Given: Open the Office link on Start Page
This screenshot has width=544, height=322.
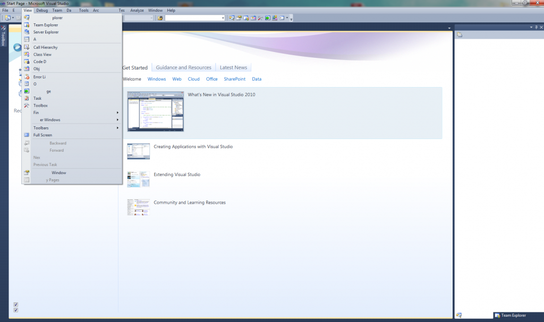Looking at the screenshot, I should pos(212,79).
